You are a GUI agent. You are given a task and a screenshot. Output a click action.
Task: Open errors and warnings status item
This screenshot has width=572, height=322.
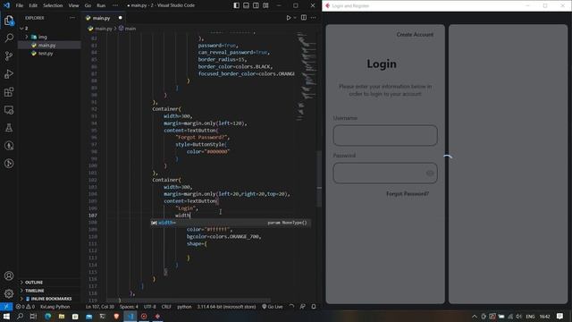pos(25,307)
